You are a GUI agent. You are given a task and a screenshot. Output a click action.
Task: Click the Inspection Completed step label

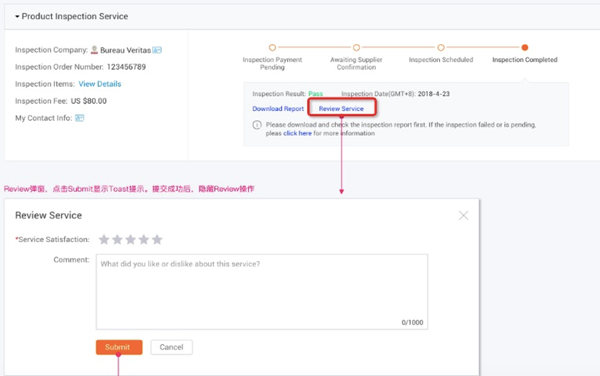pos(525,60)
